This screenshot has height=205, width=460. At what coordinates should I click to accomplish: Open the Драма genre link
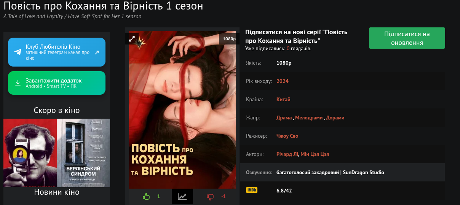click(x=284, y=118)
